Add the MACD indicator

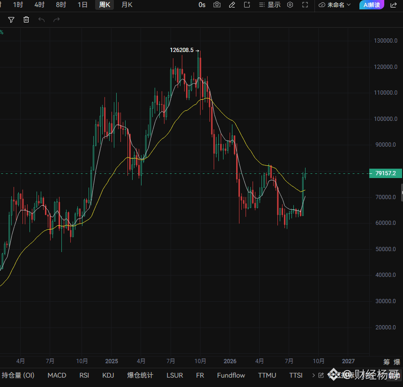coord(57,375)
